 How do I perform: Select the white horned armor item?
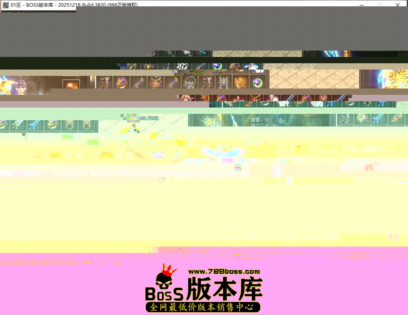coord(223,83)
